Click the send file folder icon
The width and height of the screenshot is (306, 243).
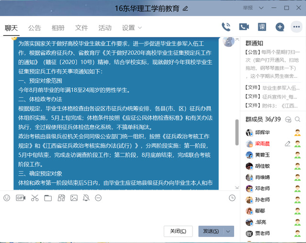pyautogui.click(x=48, y=198)
